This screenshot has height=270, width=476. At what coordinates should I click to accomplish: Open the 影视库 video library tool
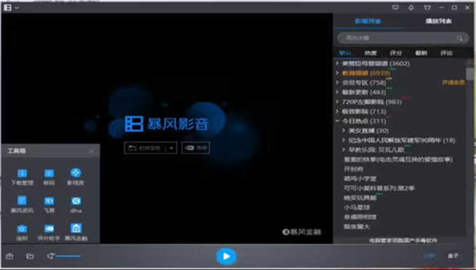(x=76, y=177)
